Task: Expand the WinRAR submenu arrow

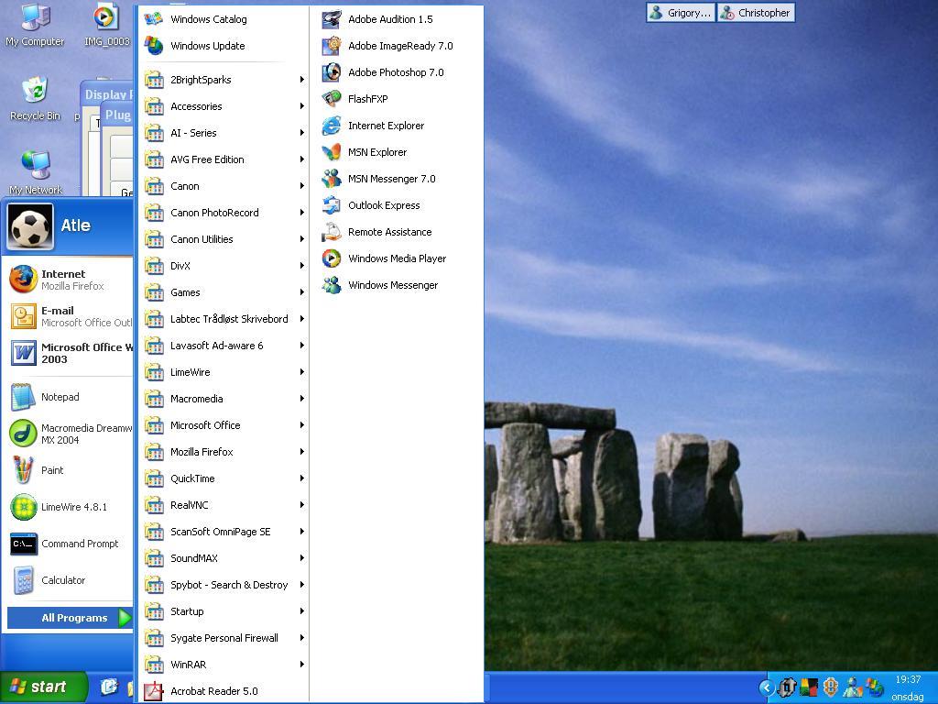Action: tap(302, 665)
